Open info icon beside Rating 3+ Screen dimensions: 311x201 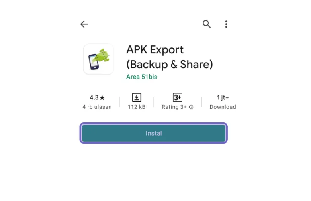tap(191, 107)
